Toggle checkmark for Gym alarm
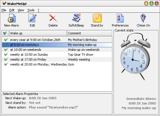 [6, 64]
